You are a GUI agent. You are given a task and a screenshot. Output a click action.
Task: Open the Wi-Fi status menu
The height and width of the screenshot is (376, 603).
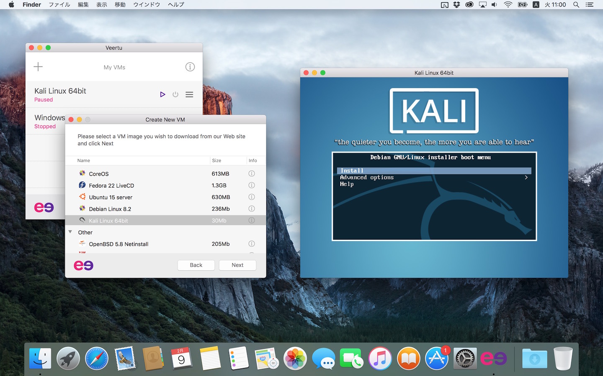(x=508, y=5)
